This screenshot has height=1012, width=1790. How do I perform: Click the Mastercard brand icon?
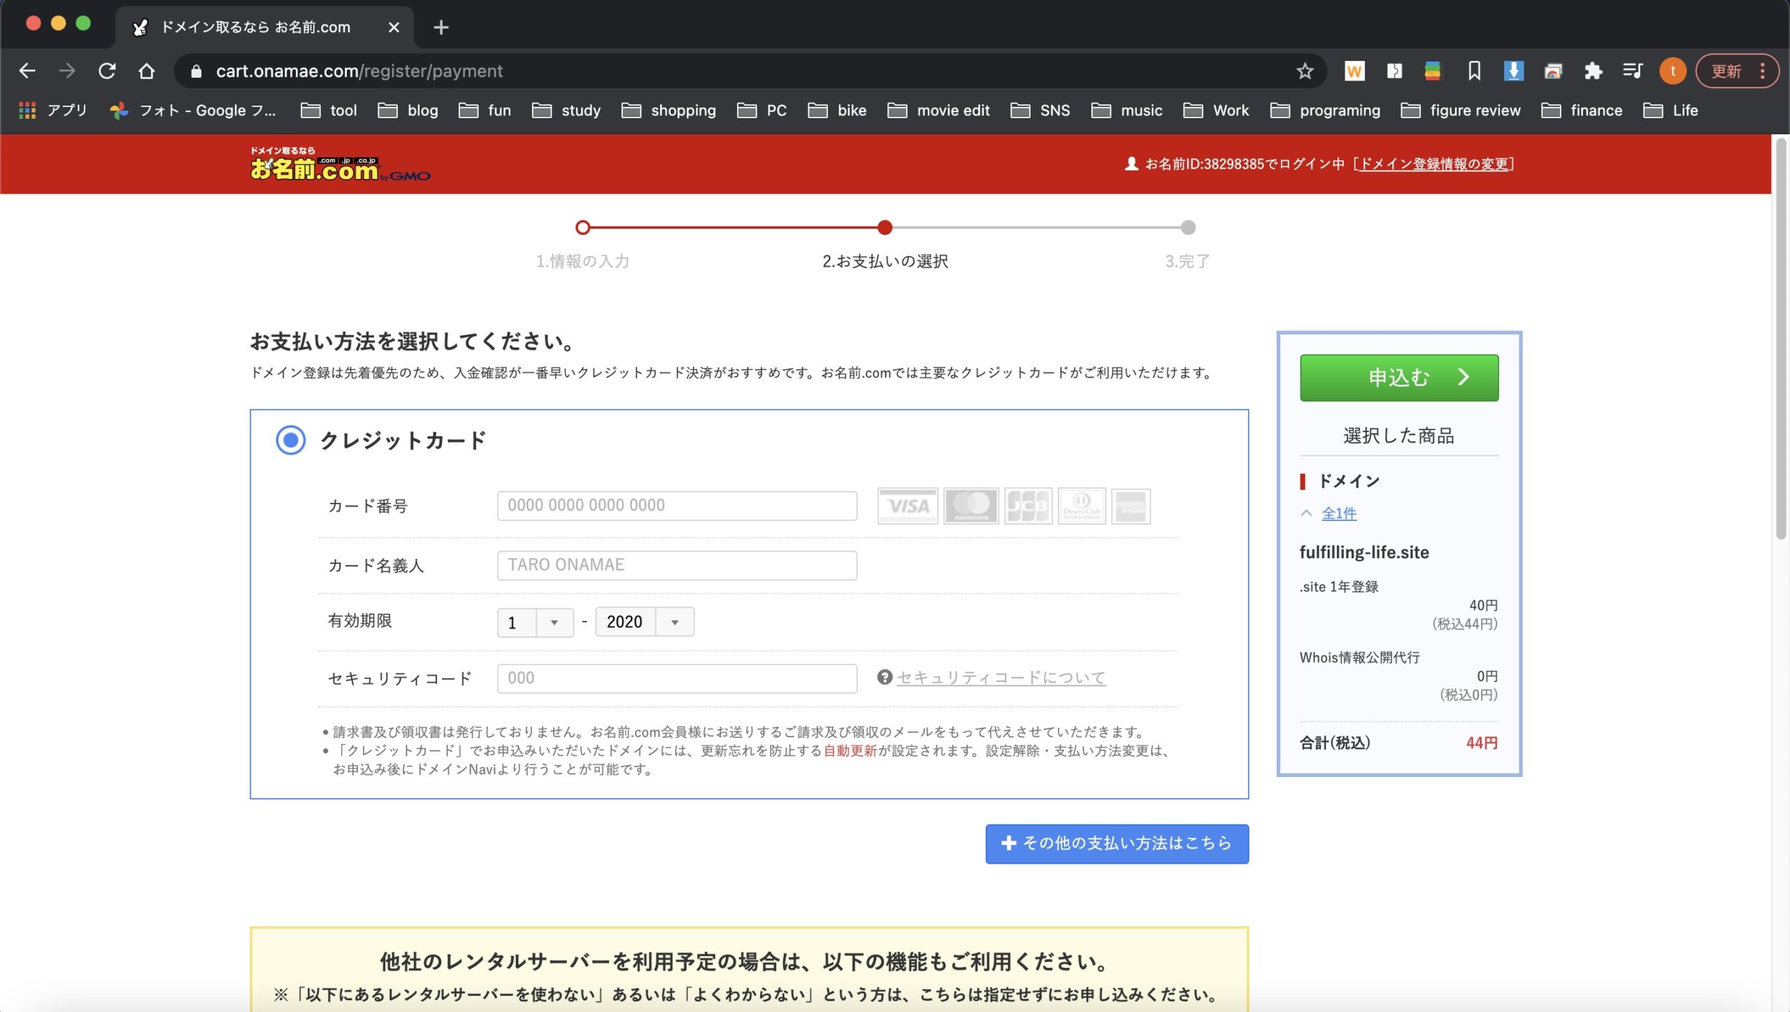pos(972,506)
